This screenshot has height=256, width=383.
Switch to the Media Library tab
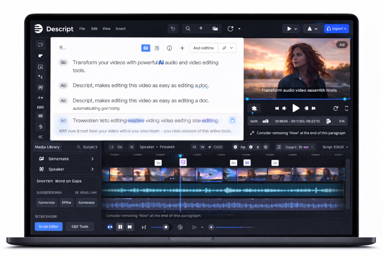[47, 147]
